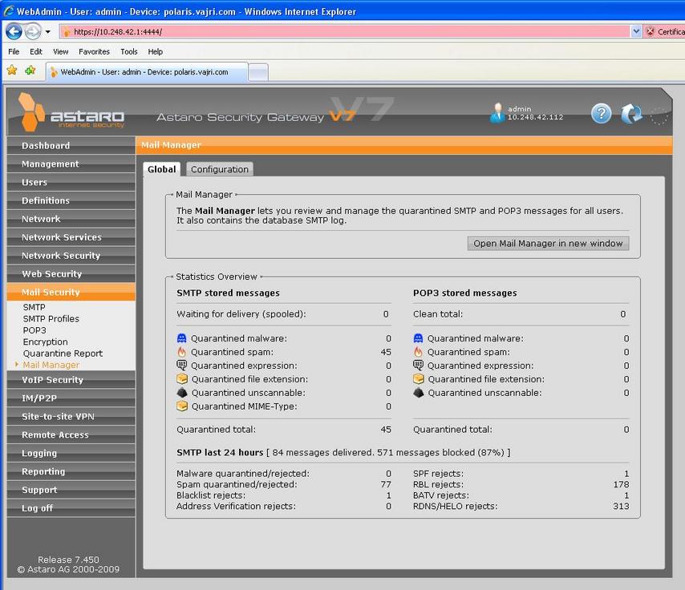
Task: Click the POP3 Quarantined file extension box icon
Action: click(x=419, y=378)
